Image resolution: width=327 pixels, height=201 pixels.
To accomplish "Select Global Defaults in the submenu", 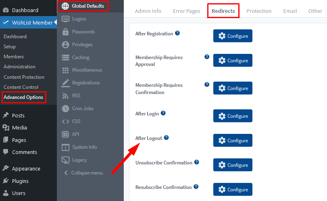I will point(83,6).
